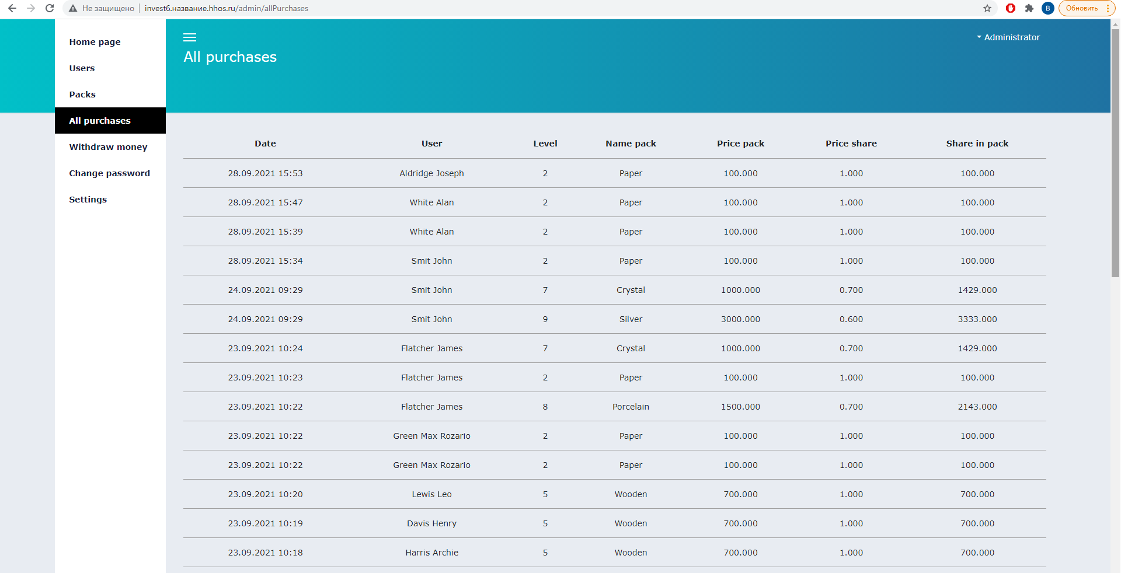The width and height of the screenshot is (1121, 573).
Task: Click the Silver pack name cell
Action: pos(631,319)
